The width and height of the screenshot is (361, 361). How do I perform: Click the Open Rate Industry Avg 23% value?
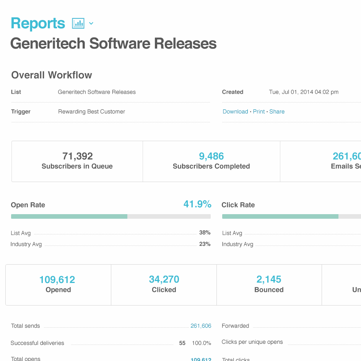tap(205, 244)
